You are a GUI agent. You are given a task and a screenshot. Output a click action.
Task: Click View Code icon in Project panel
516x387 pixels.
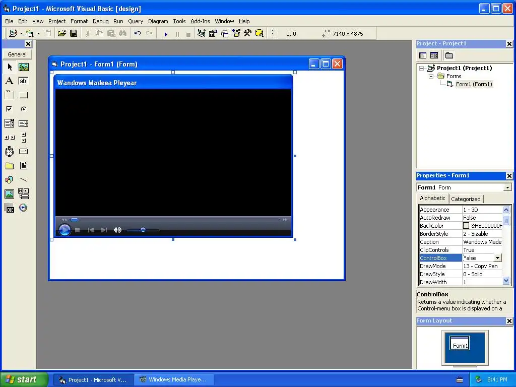[x=423, y=55]
